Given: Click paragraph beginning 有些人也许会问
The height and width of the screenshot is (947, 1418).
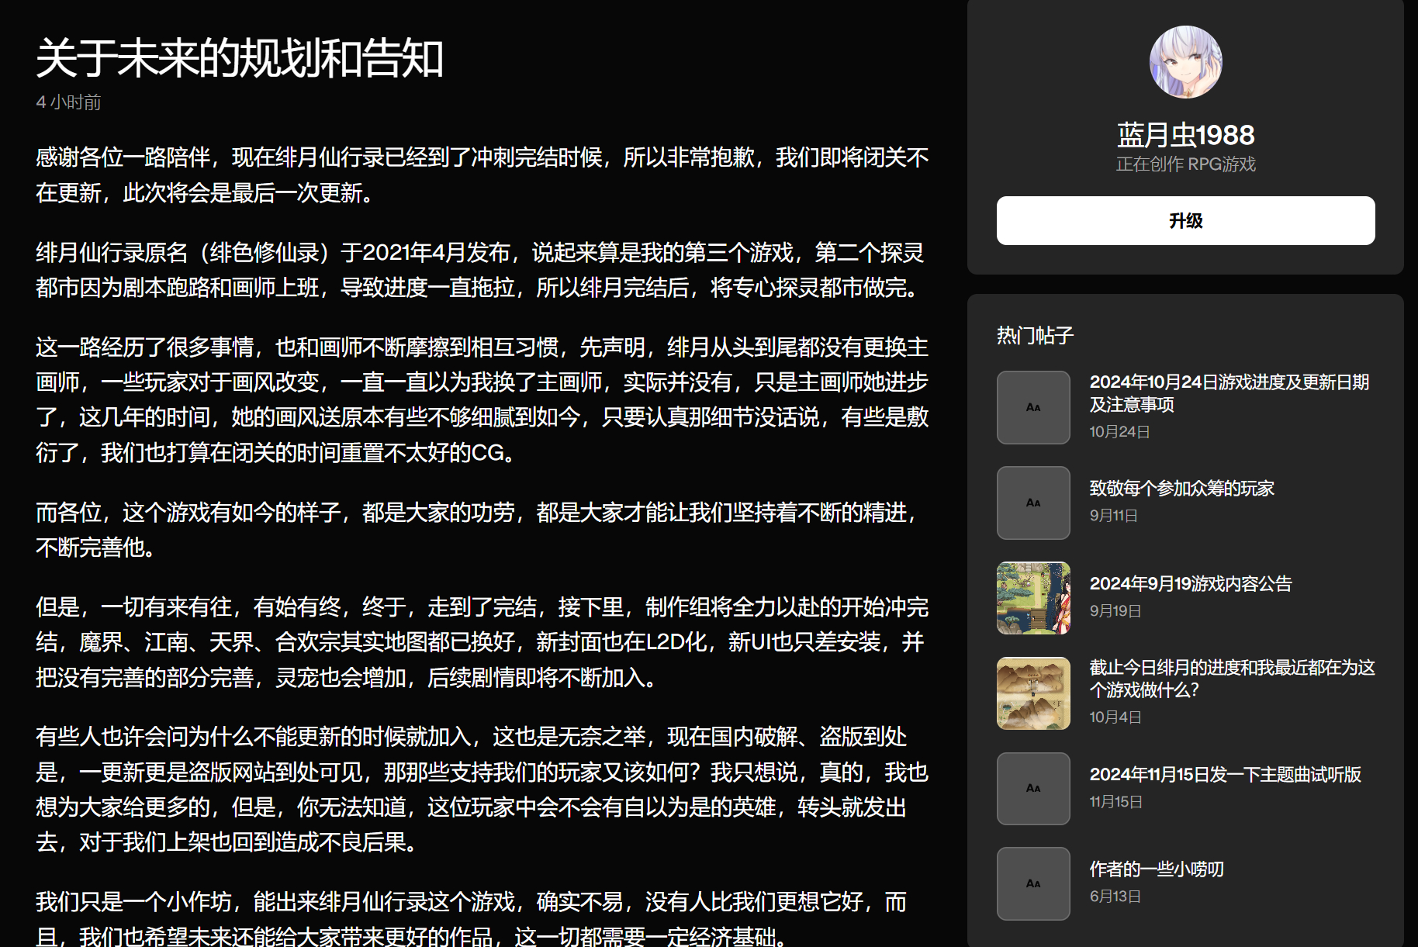Looking at the screenshot, I should point(482,790).
